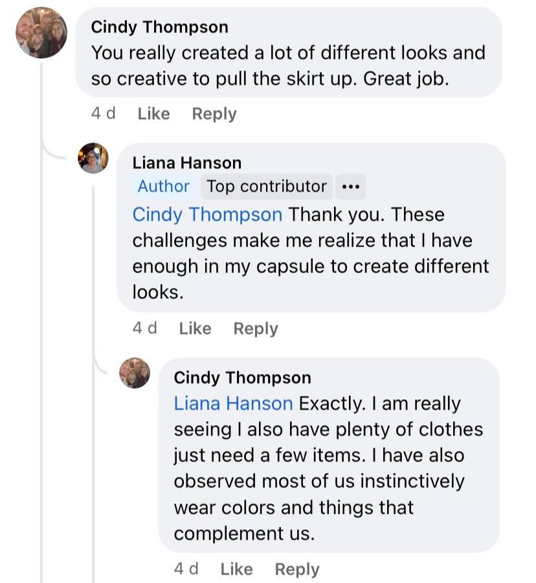
Task: Like Liana Hanson's reply
Action: point(195,329)
